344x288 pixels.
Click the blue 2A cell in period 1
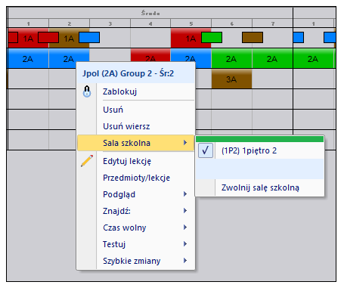[28, 58]
